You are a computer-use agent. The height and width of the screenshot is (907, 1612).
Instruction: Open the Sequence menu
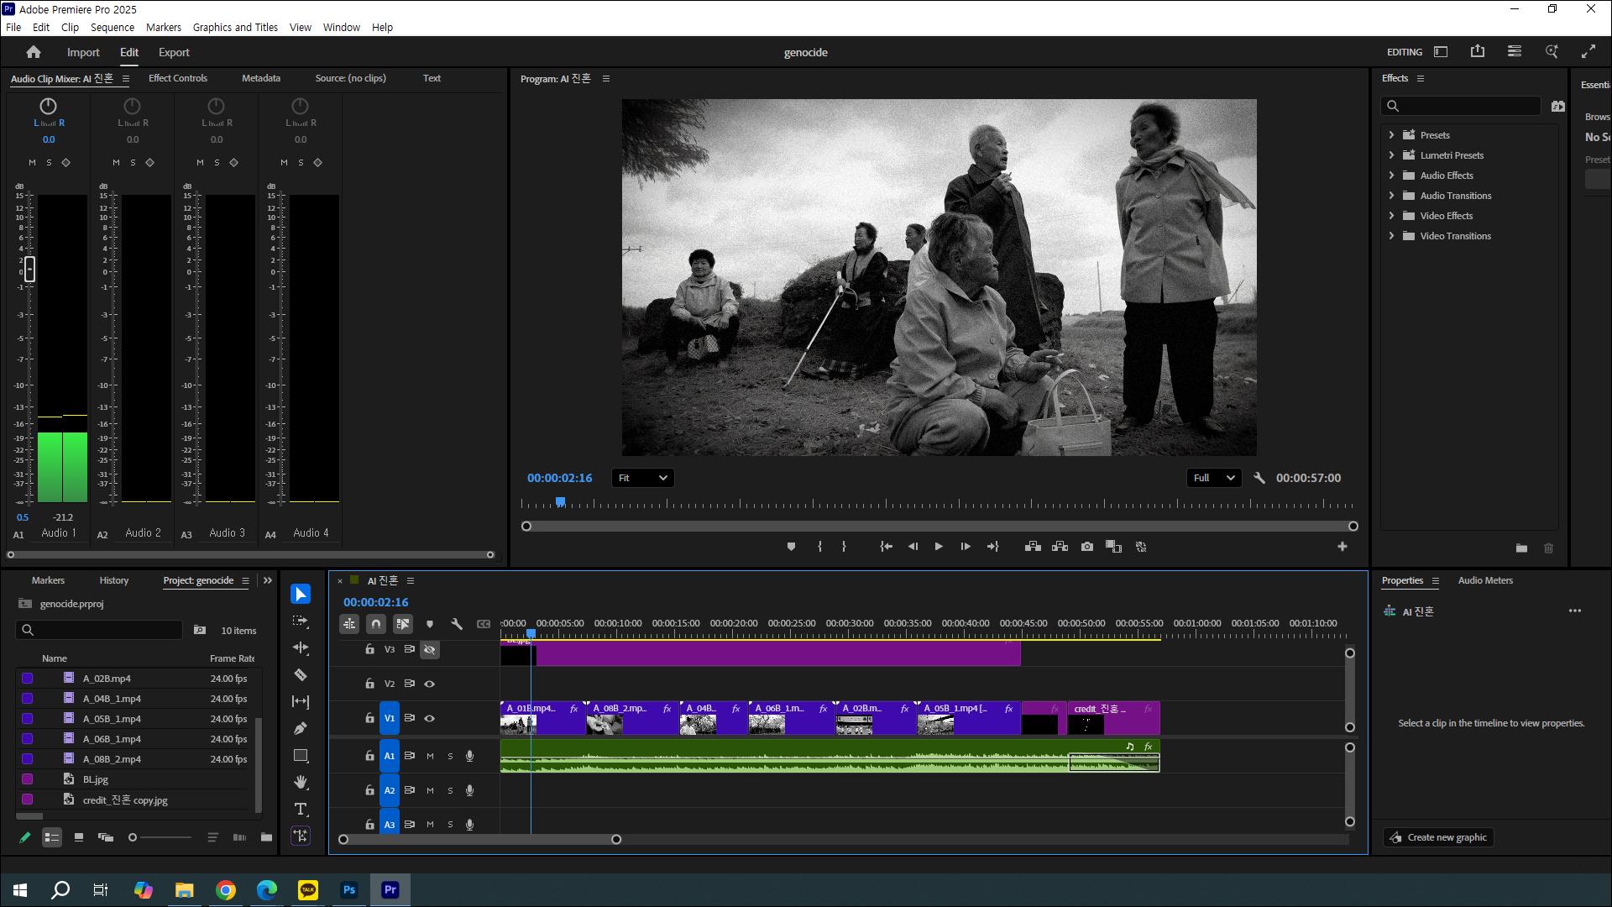(x=113, y=27)
